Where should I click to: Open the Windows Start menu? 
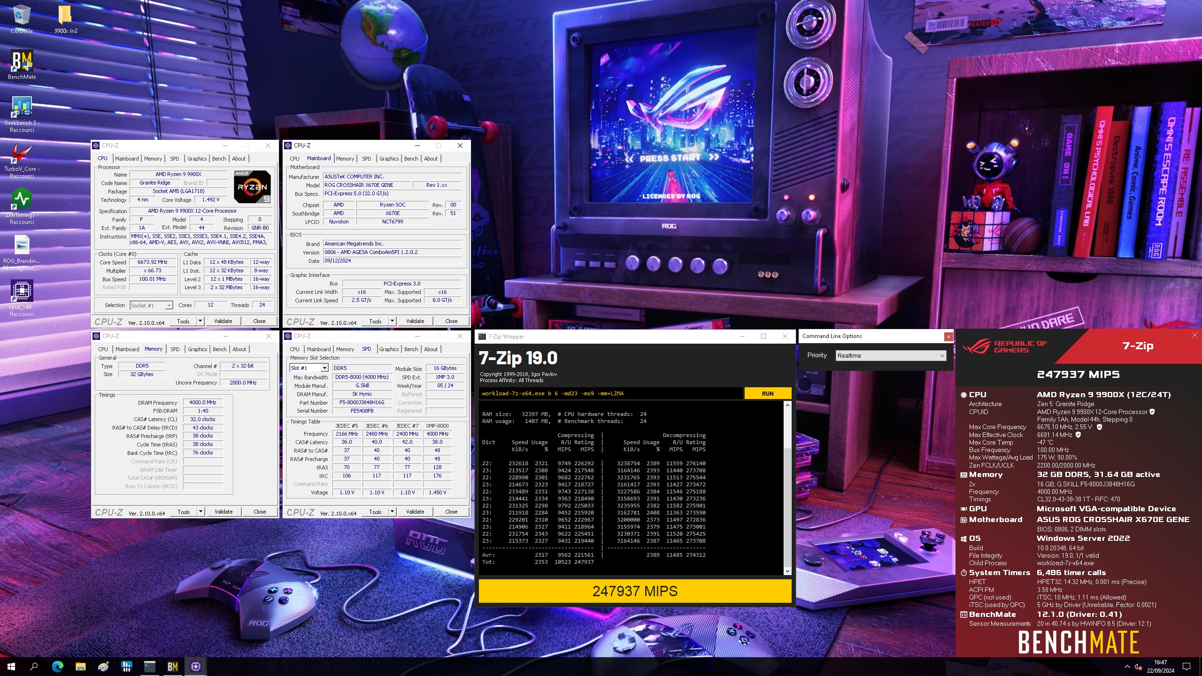[x=11, y=666]
